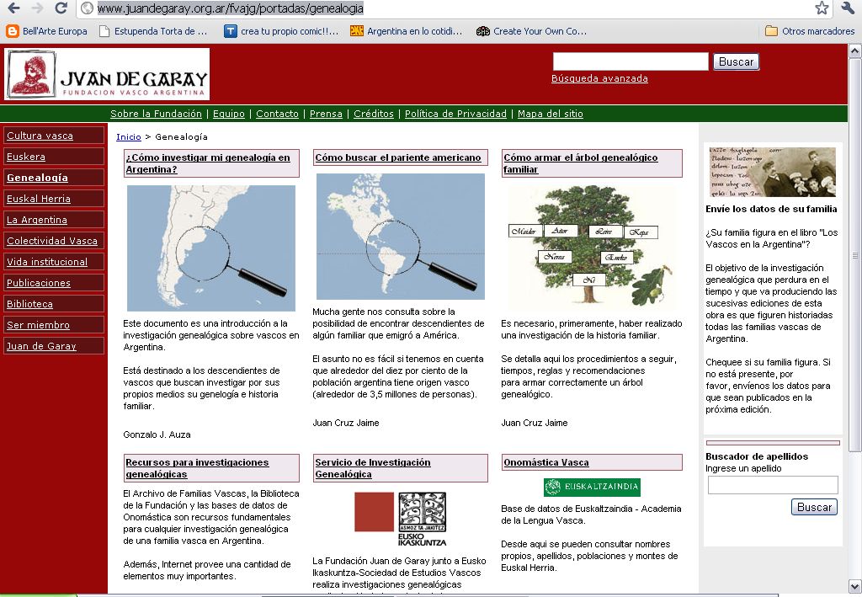
Task: Open the Búsqueda avanzada link
Action: 599,78
